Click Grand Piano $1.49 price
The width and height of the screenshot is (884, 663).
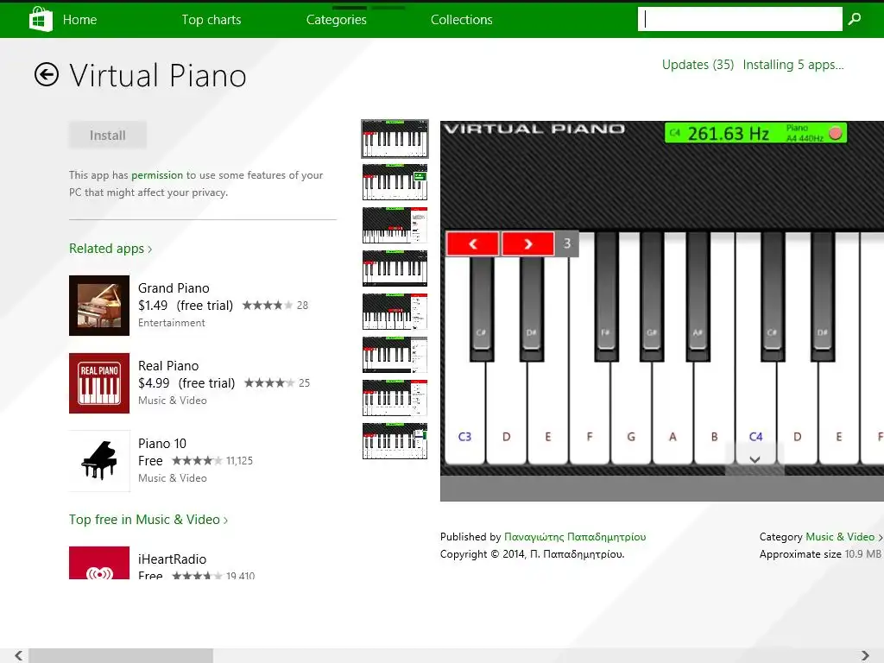point(153,306)
